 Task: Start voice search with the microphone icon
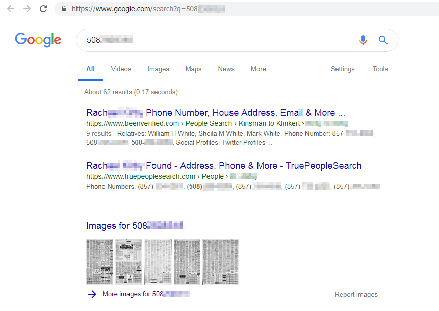(363, 40)
